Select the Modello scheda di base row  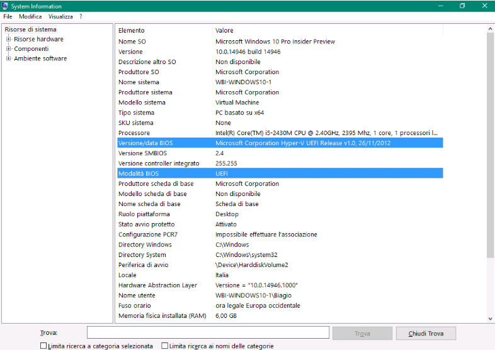[280, 194]
